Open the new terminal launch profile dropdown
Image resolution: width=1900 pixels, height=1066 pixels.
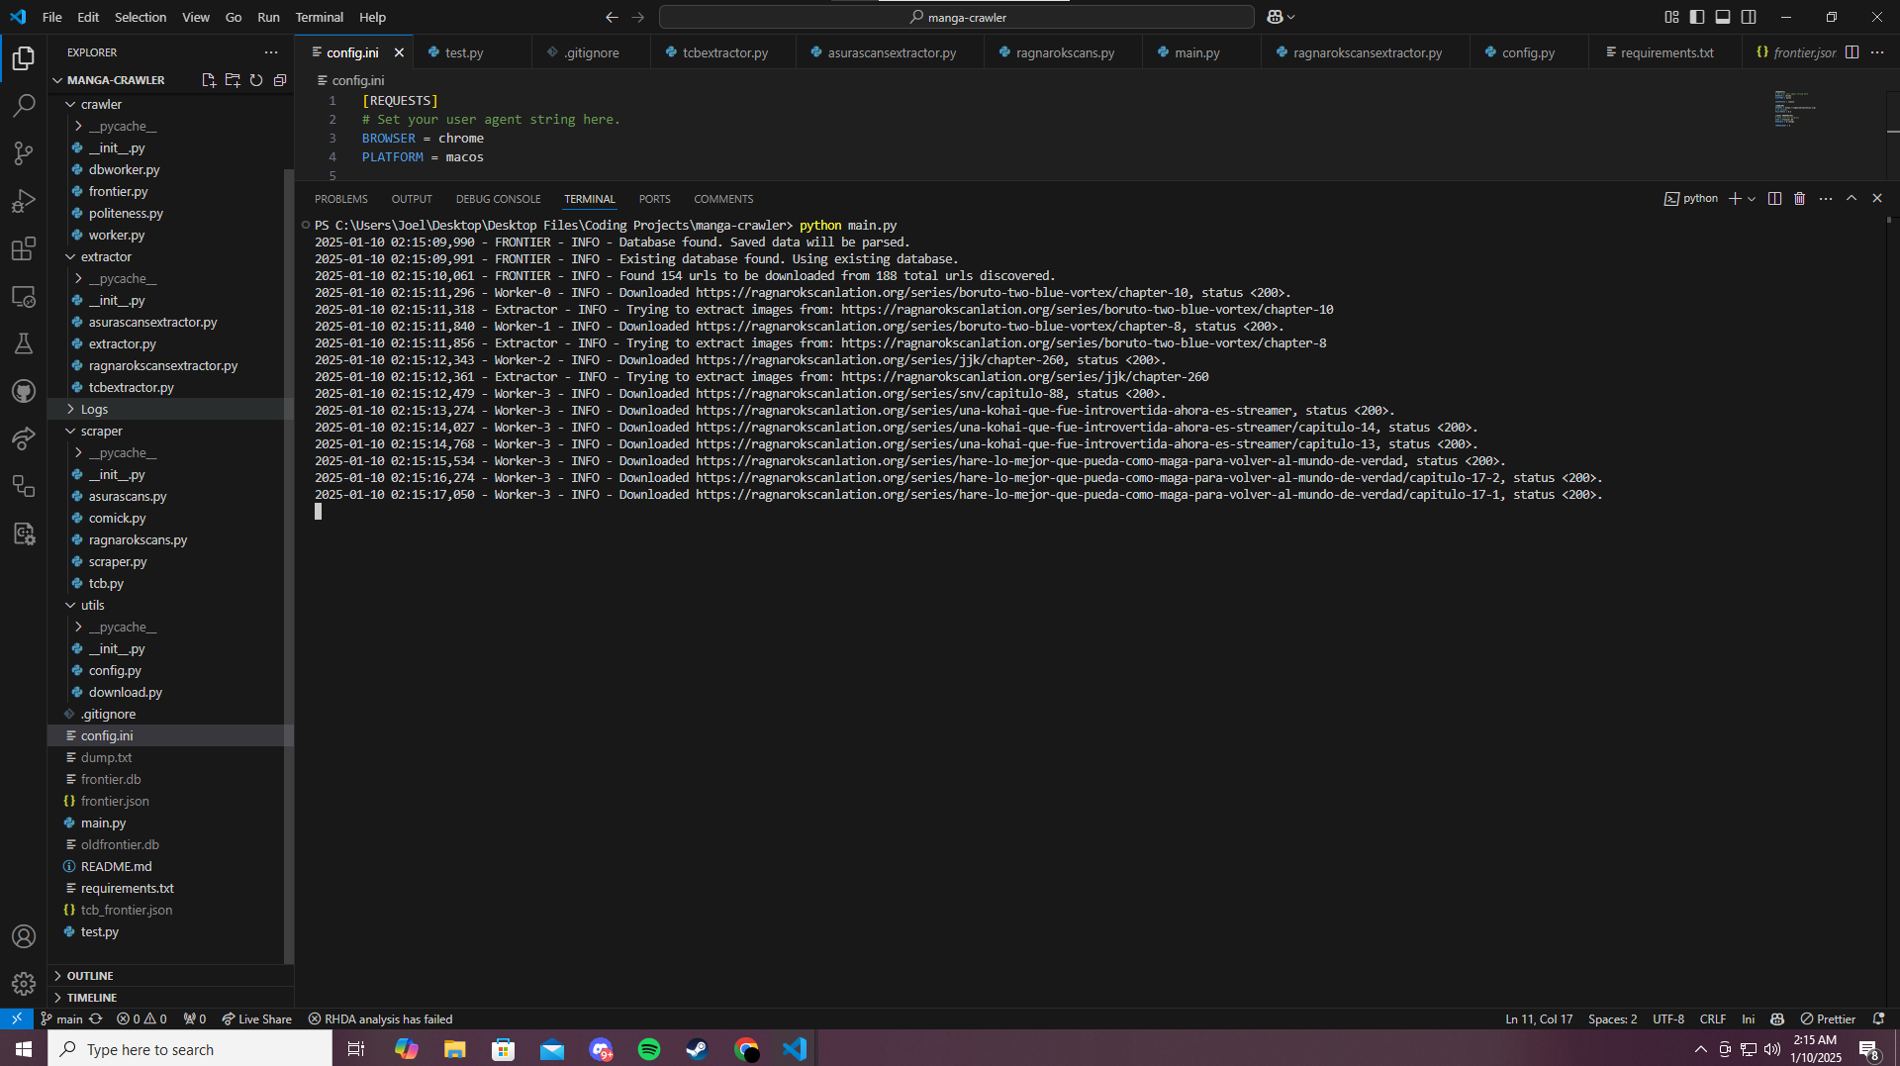point(1752,199)
